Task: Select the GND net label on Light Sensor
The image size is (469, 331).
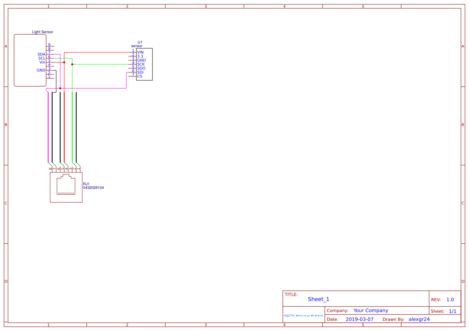Action: point(41,70)
